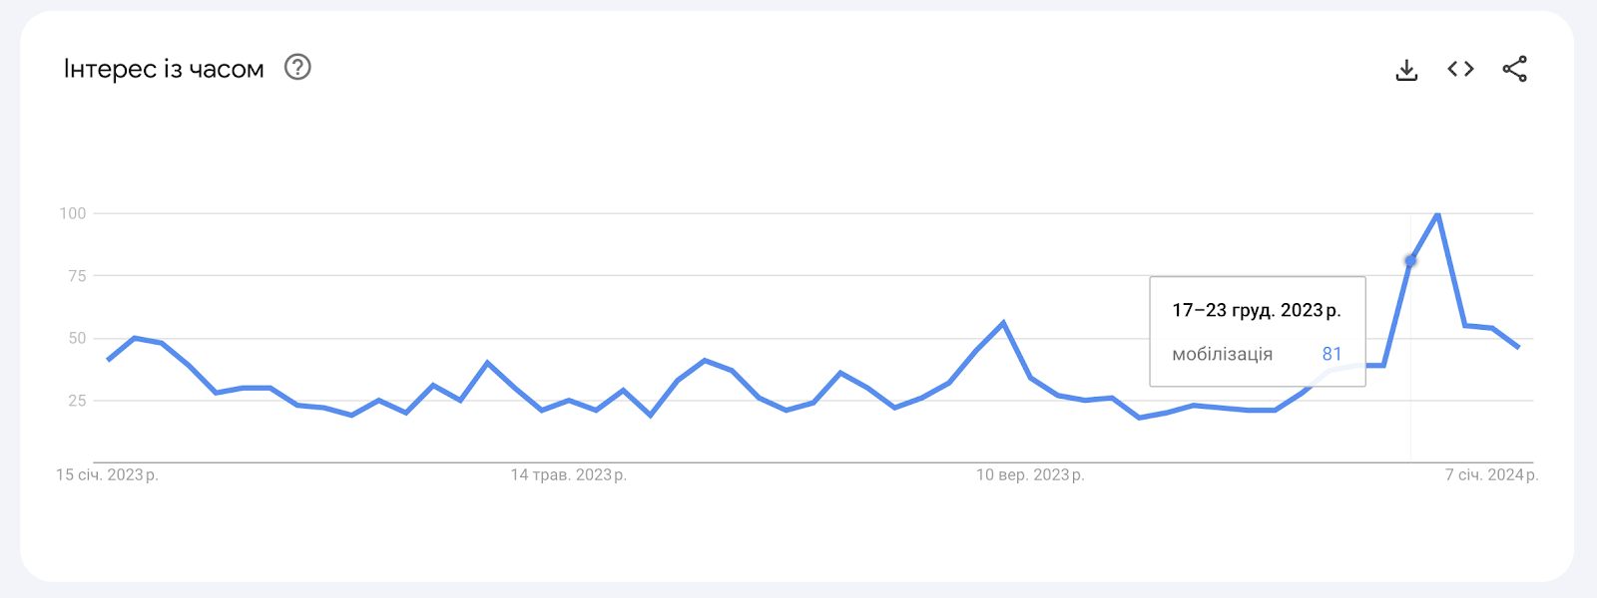Click the "7 січ. 2024 р." axis label
This screenshot has height=598, width=1597.
pyautogui.click(x=1491, y=474)
